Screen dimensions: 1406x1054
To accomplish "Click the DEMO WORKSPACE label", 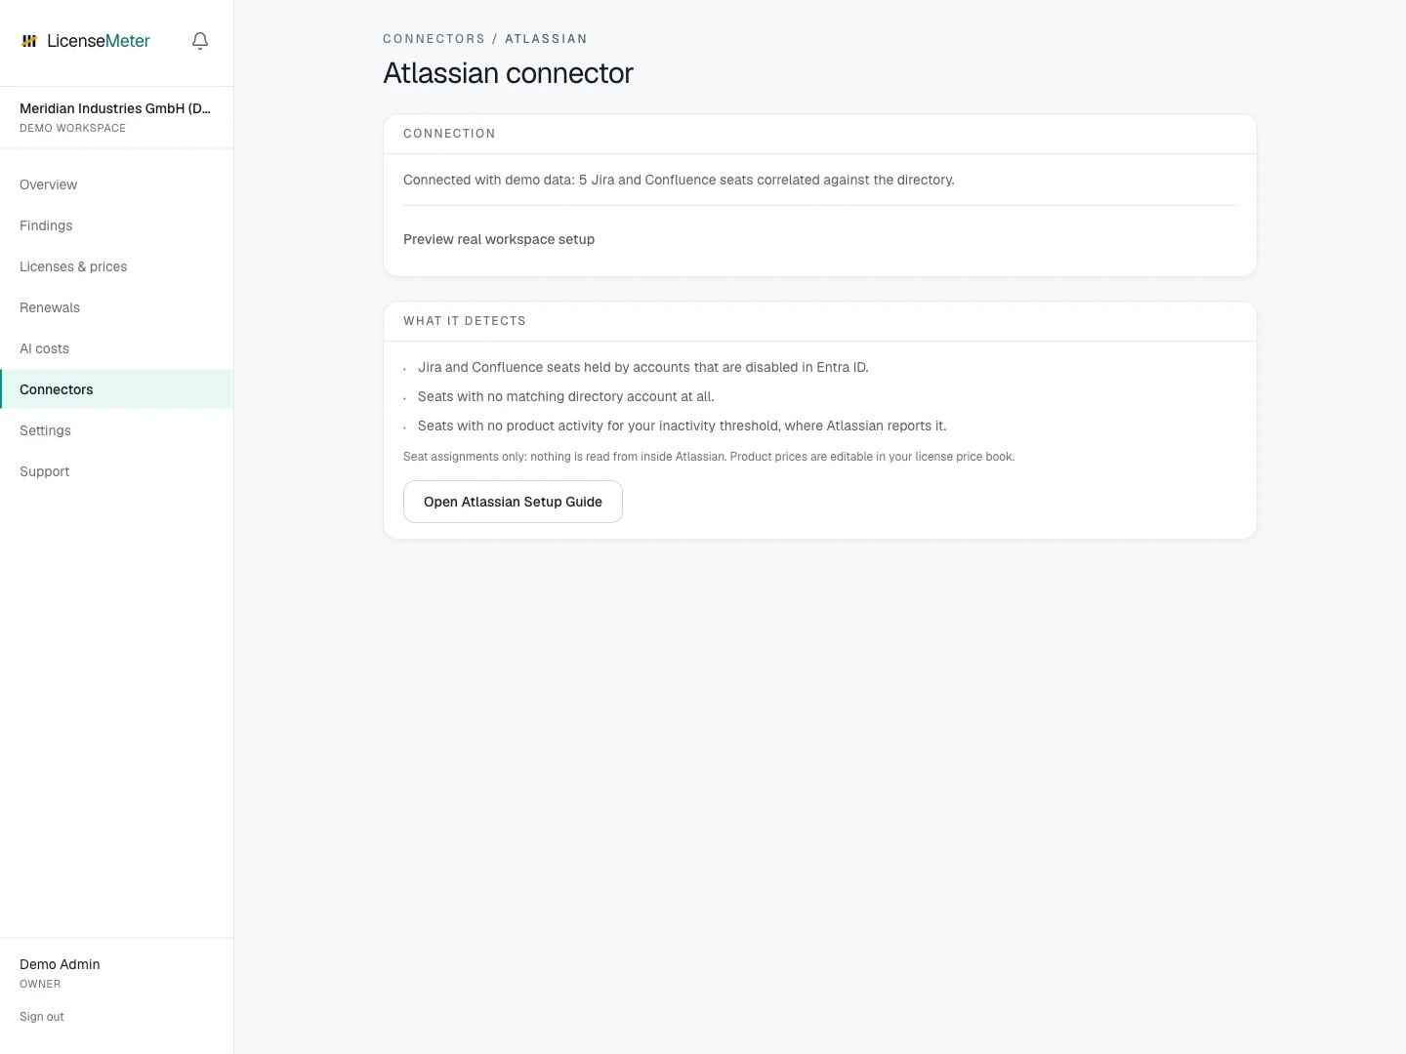I will click(72, 128).
